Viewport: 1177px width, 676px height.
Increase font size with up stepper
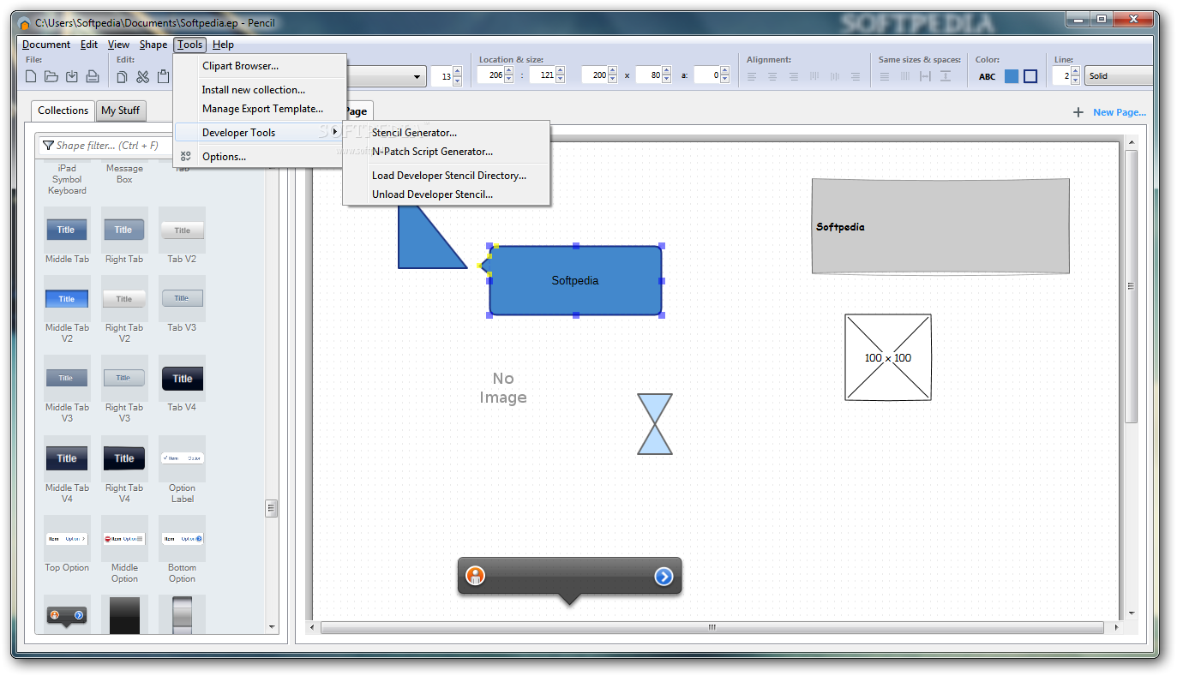tap(457, 72)
